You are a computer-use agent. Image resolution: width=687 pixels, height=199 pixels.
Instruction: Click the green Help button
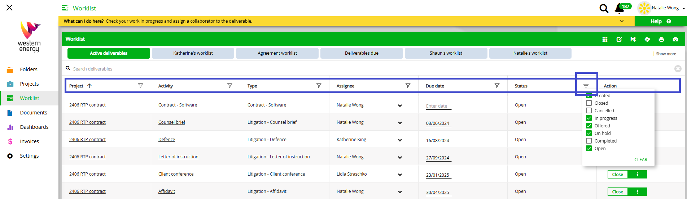coord(661,21)
